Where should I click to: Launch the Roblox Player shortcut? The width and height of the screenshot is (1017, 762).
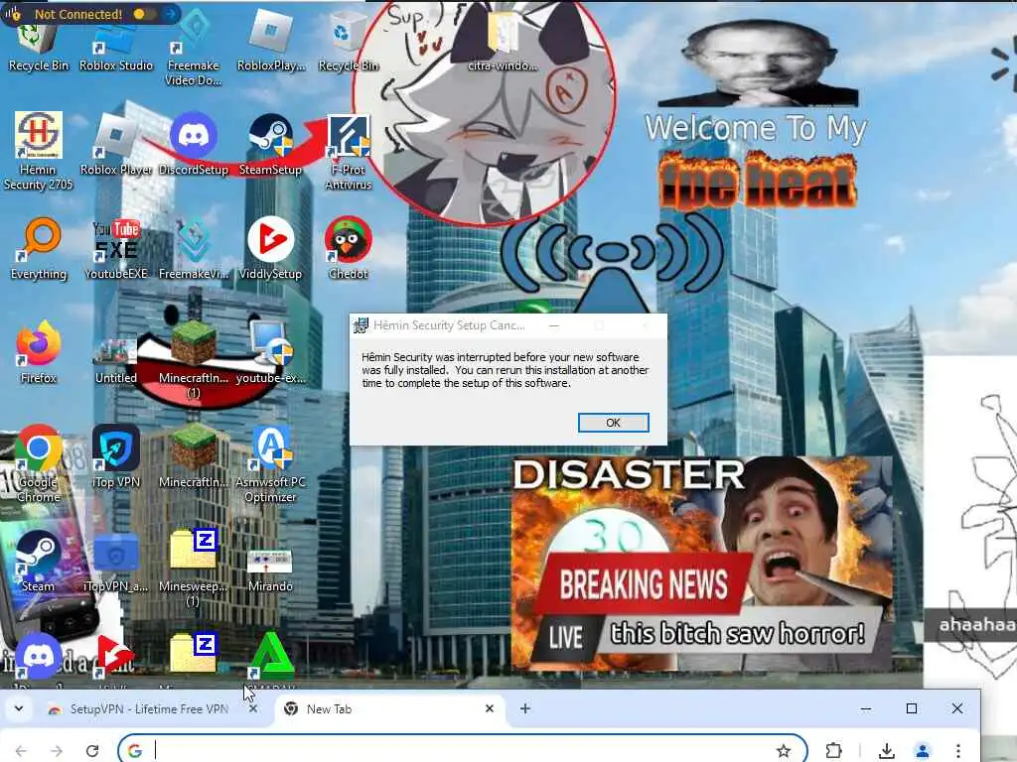pos(116,144)
